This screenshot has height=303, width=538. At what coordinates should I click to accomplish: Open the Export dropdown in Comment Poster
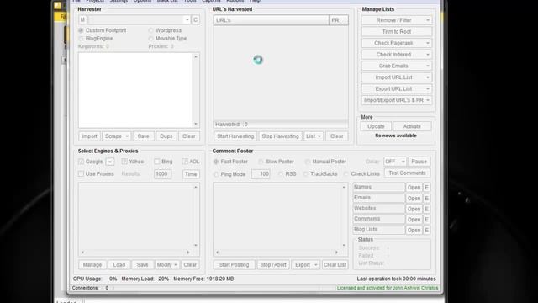click(305, 265)
